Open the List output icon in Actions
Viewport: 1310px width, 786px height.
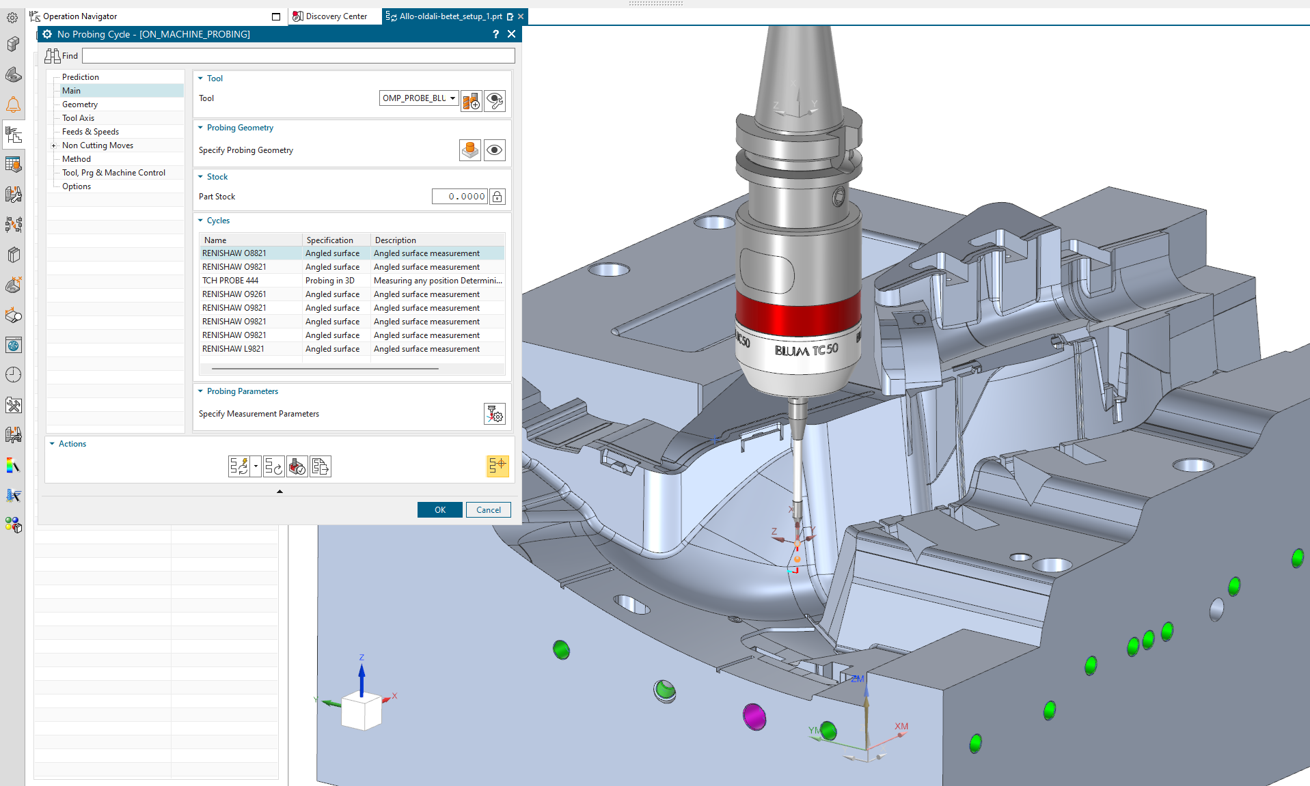pos(320,466)
